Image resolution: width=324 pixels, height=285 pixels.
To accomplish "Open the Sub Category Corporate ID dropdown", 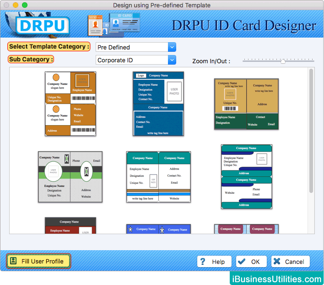I will [136, 60].
